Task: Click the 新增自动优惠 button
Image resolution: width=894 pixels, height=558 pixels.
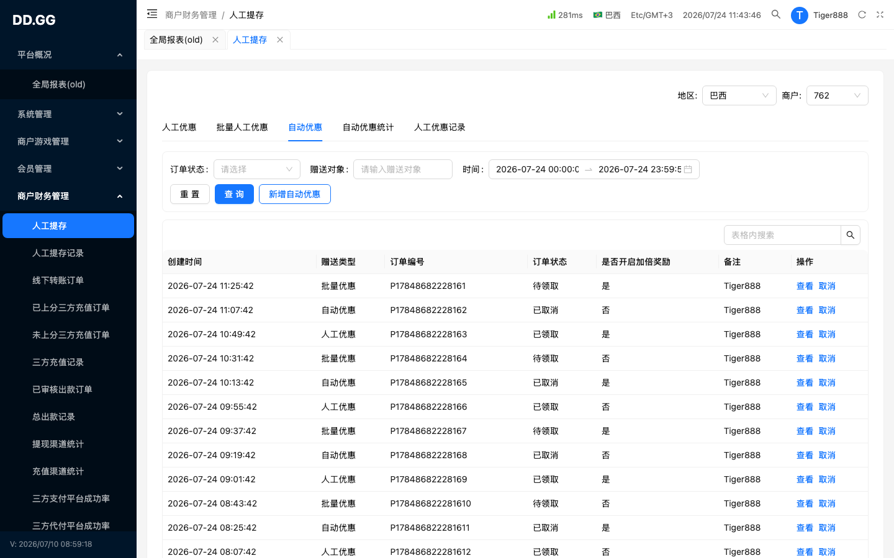Action: [x=295, y=194]
